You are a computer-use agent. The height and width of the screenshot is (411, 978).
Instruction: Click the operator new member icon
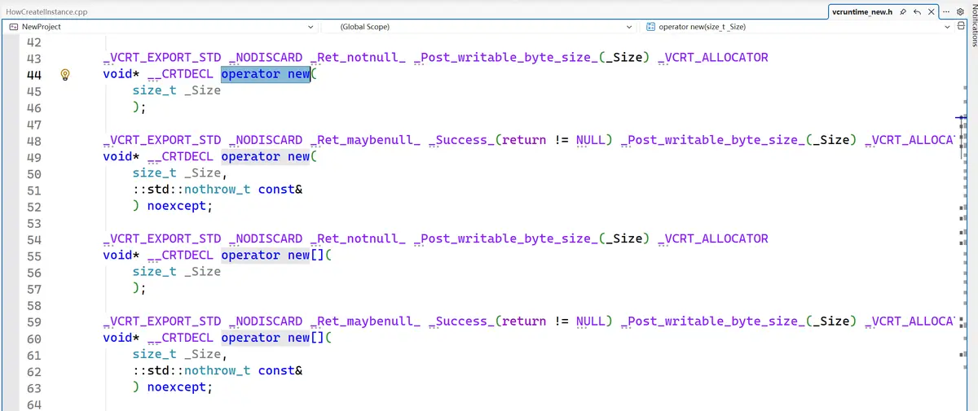[x=650, y=27]
